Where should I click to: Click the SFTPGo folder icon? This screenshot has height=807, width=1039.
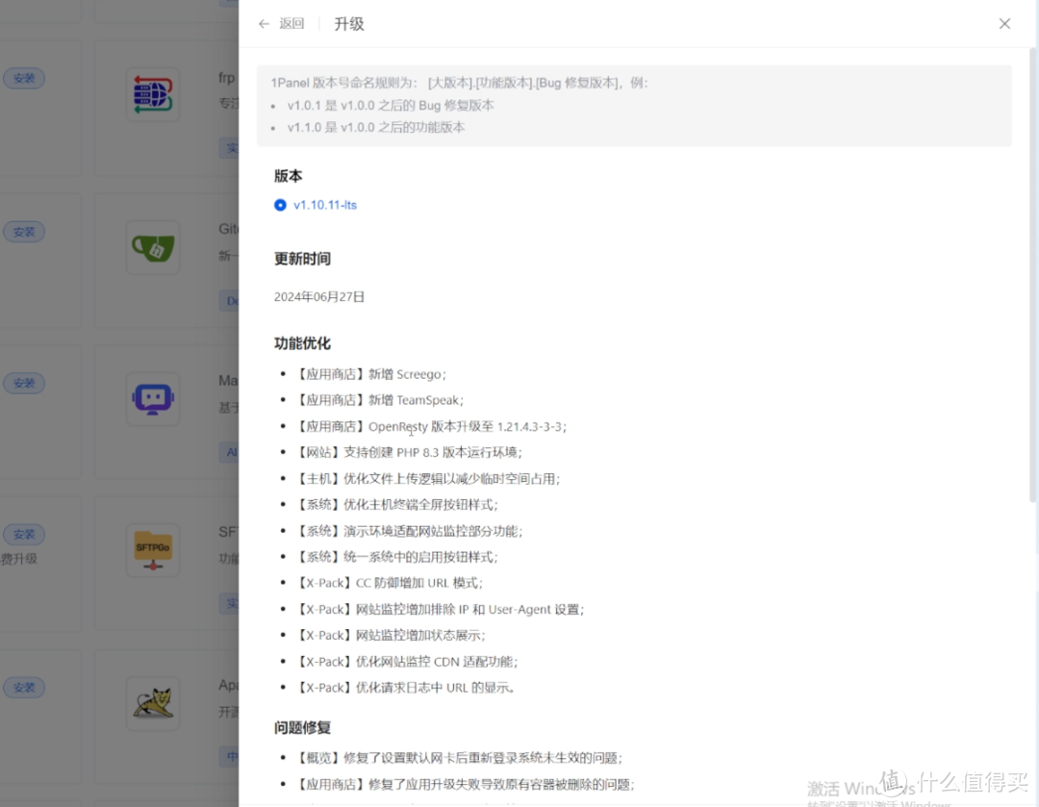tap(153, 550)
